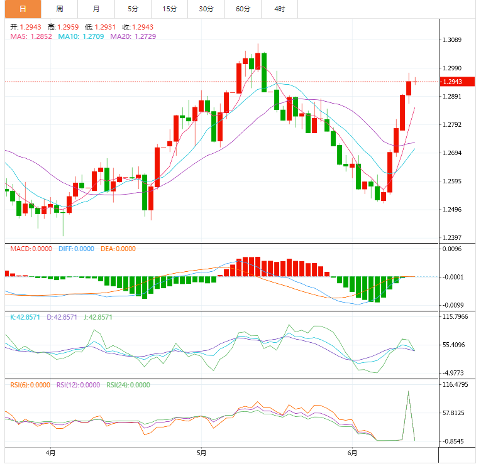The image size is (481, 469).
Task: Switch to the 5分 interval tab
Action: 133,9
